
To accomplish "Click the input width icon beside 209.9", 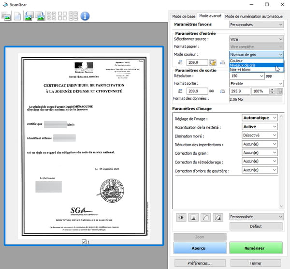I will [180, 62].
